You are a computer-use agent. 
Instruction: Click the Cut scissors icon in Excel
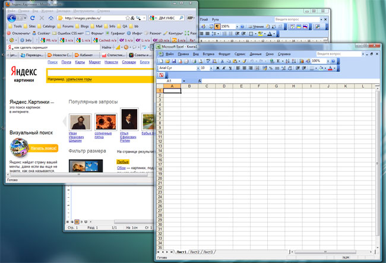(x=222, y=61)
